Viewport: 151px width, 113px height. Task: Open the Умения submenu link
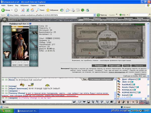coord(97,20)
